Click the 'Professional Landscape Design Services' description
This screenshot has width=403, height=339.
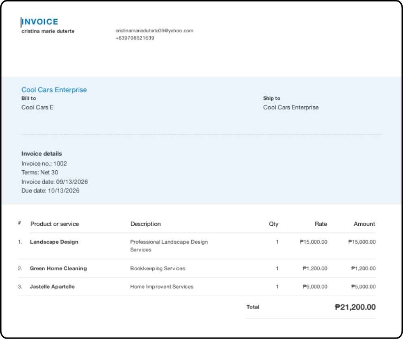point(169,246)
